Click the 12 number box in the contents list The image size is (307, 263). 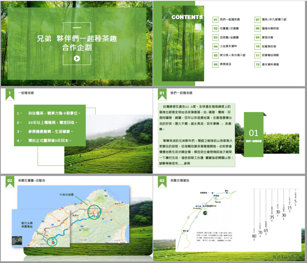(x=258, y=64)
